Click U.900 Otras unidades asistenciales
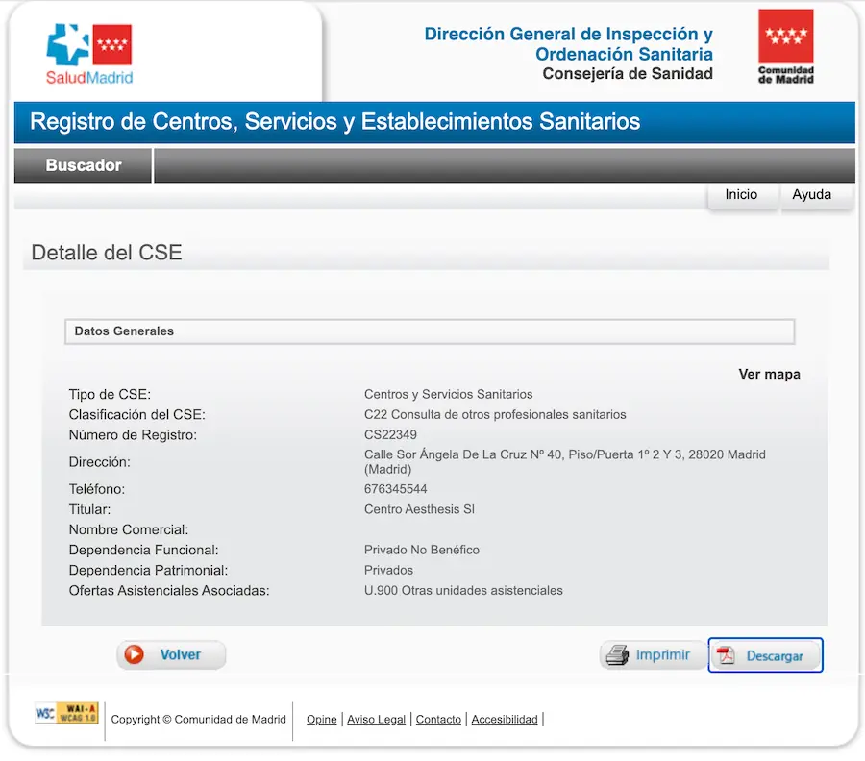The height and width of the screenshot is (761, 865). [x=463, y=590]
